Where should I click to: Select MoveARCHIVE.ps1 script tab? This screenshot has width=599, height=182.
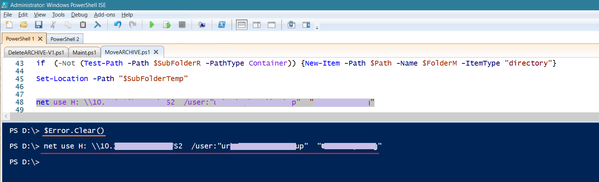127,52
